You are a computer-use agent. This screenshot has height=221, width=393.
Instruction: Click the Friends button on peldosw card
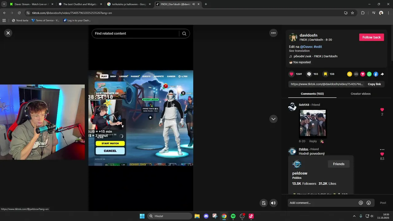pyautogui.click(x=339, y=164)
